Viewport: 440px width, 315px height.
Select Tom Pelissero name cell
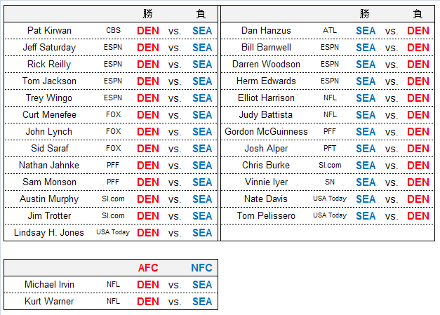(x=266, y=215)
